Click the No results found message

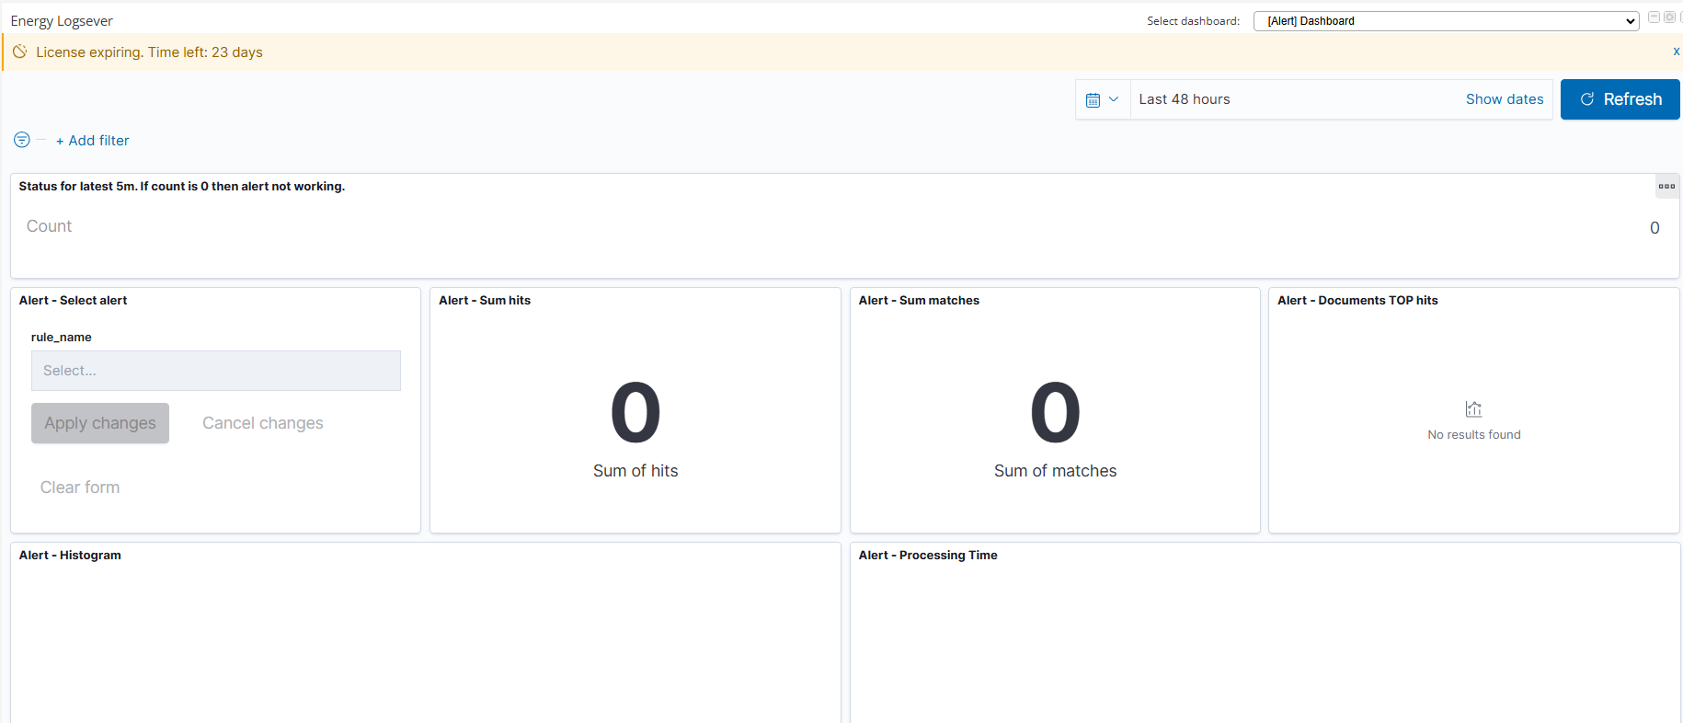[x=1474, y=435]
